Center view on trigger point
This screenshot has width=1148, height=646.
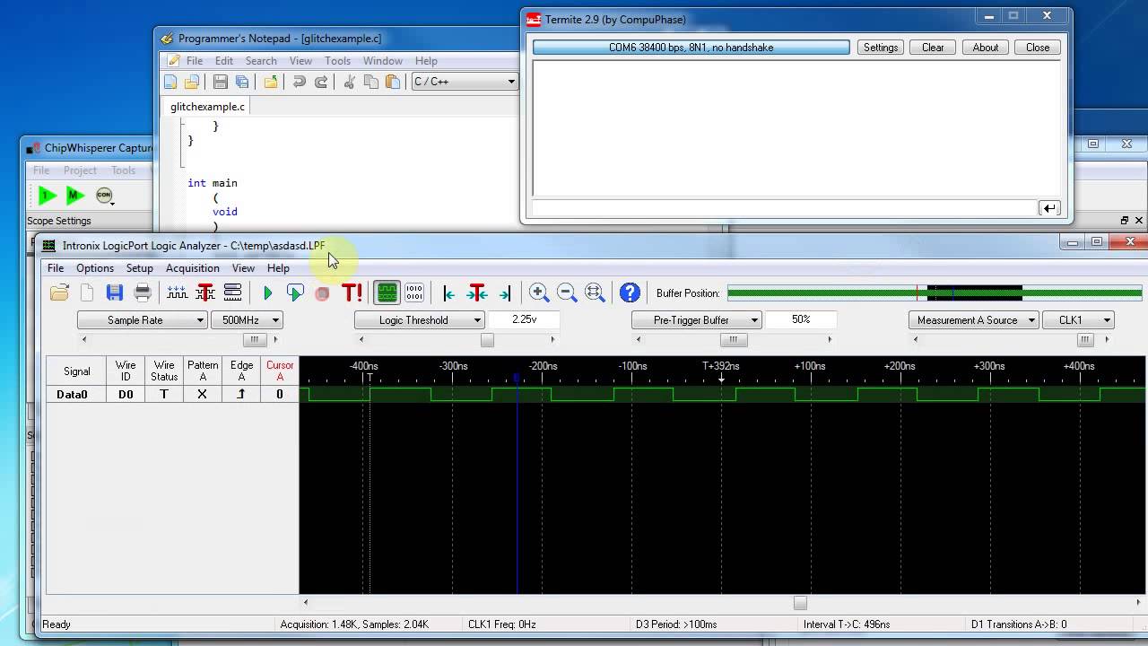click(x=477, y=292)
